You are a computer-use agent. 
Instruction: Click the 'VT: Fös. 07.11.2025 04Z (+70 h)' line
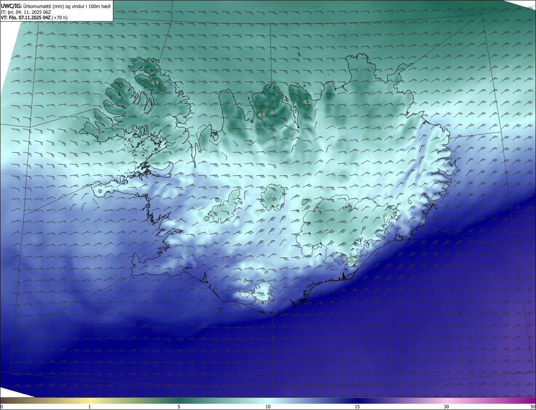(34, 18)
